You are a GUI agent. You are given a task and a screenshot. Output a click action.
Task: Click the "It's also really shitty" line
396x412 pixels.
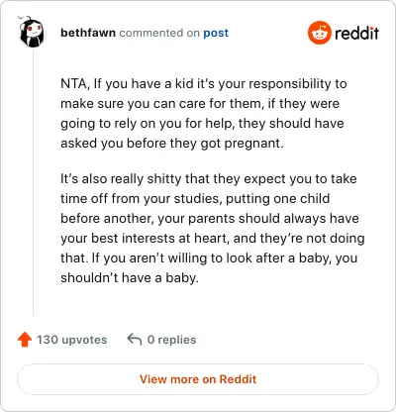pos(209,179)
